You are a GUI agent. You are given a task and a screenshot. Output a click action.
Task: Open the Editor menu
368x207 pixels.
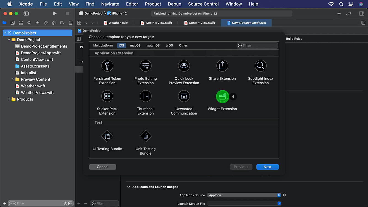132,4
